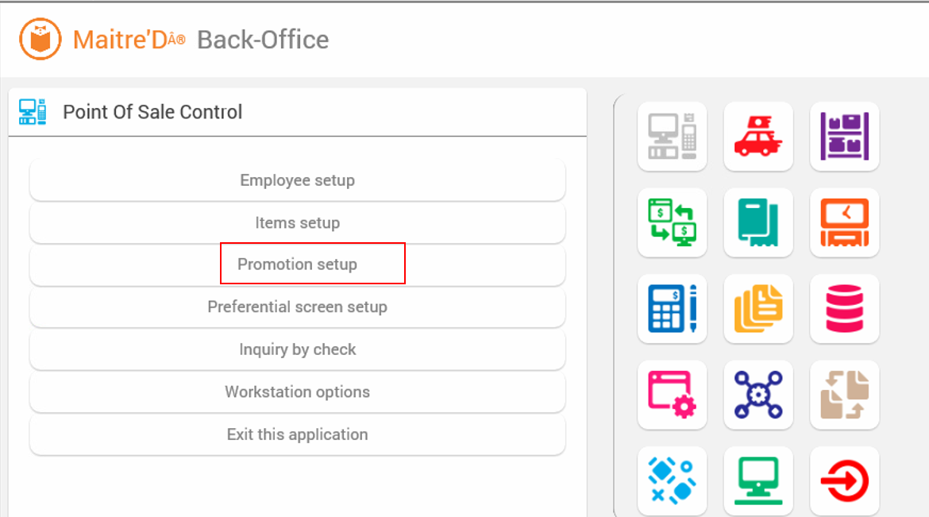929x517 pixels.
Task: Open the yellow stacked documents icon
Action: click(758, 308)
